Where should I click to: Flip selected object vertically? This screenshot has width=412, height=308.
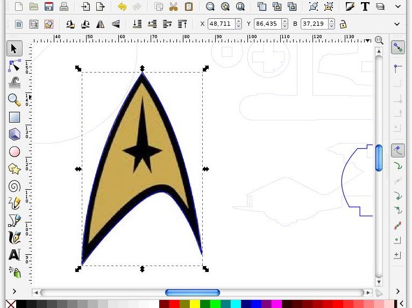tap(116, 24)
